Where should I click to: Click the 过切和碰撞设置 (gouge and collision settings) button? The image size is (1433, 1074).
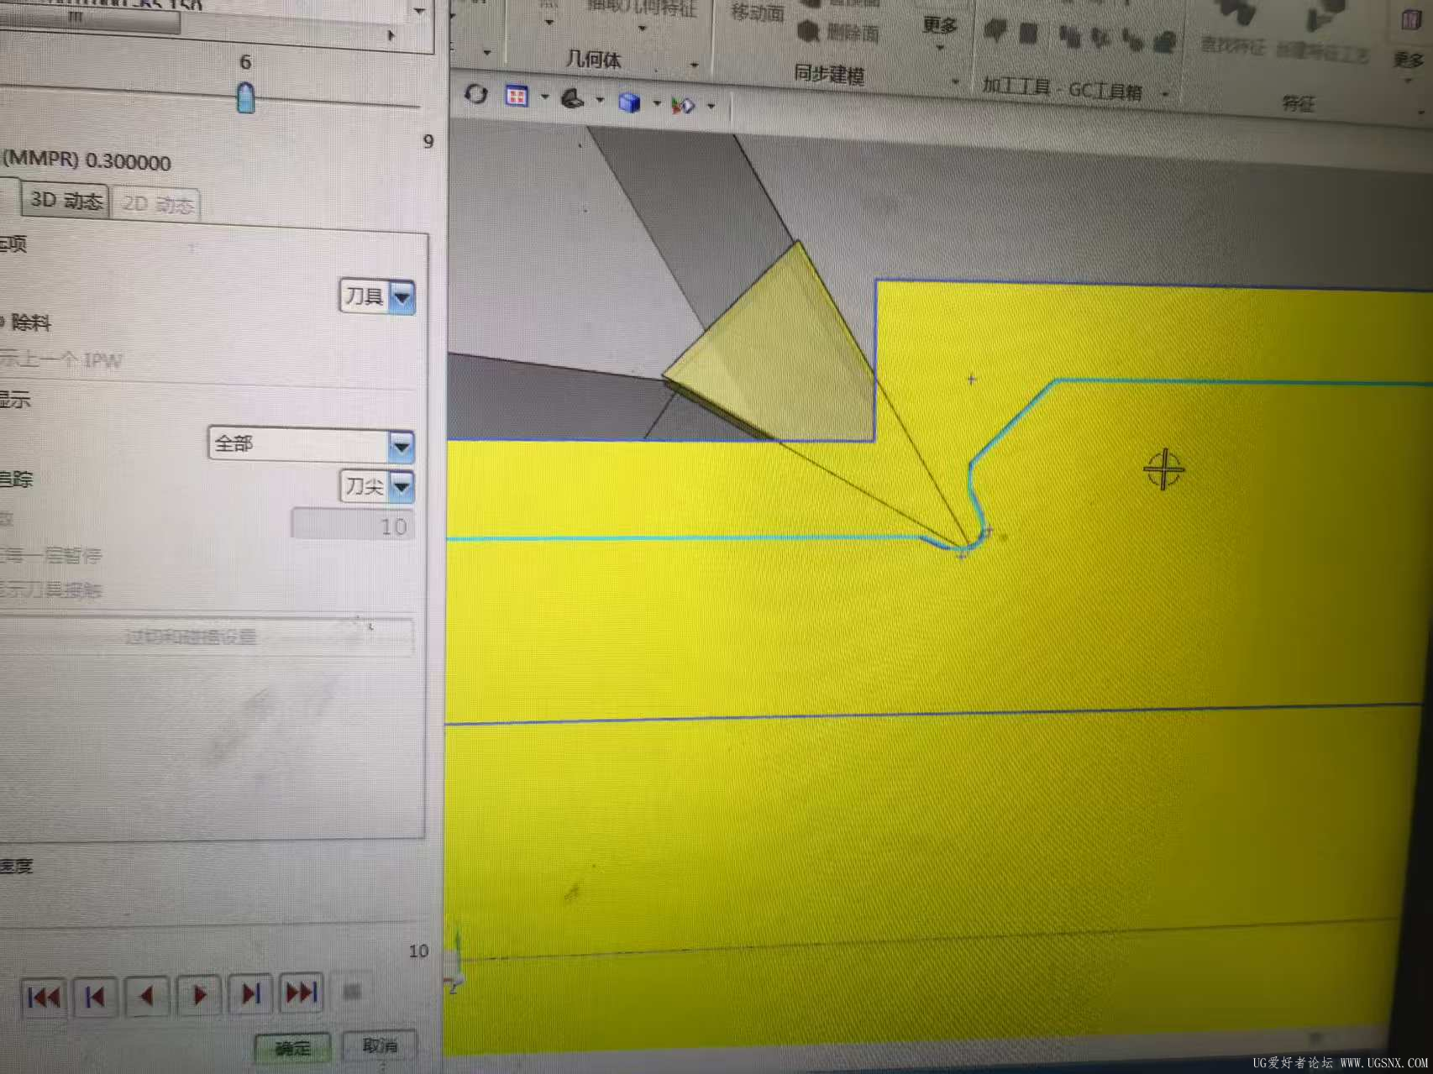(x=190, y=637)
